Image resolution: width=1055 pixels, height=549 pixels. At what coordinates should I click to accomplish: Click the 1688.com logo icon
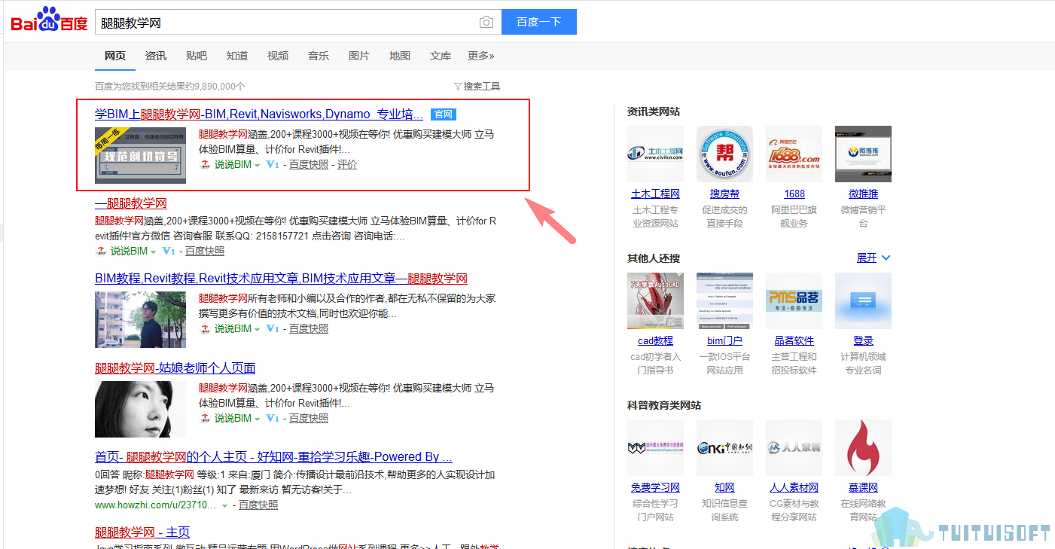coord(794,154)
